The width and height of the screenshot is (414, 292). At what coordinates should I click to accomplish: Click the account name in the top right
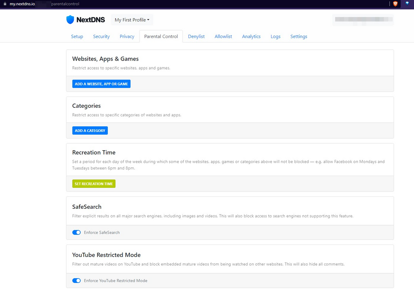pyautogui.click(x=363, y=20)
